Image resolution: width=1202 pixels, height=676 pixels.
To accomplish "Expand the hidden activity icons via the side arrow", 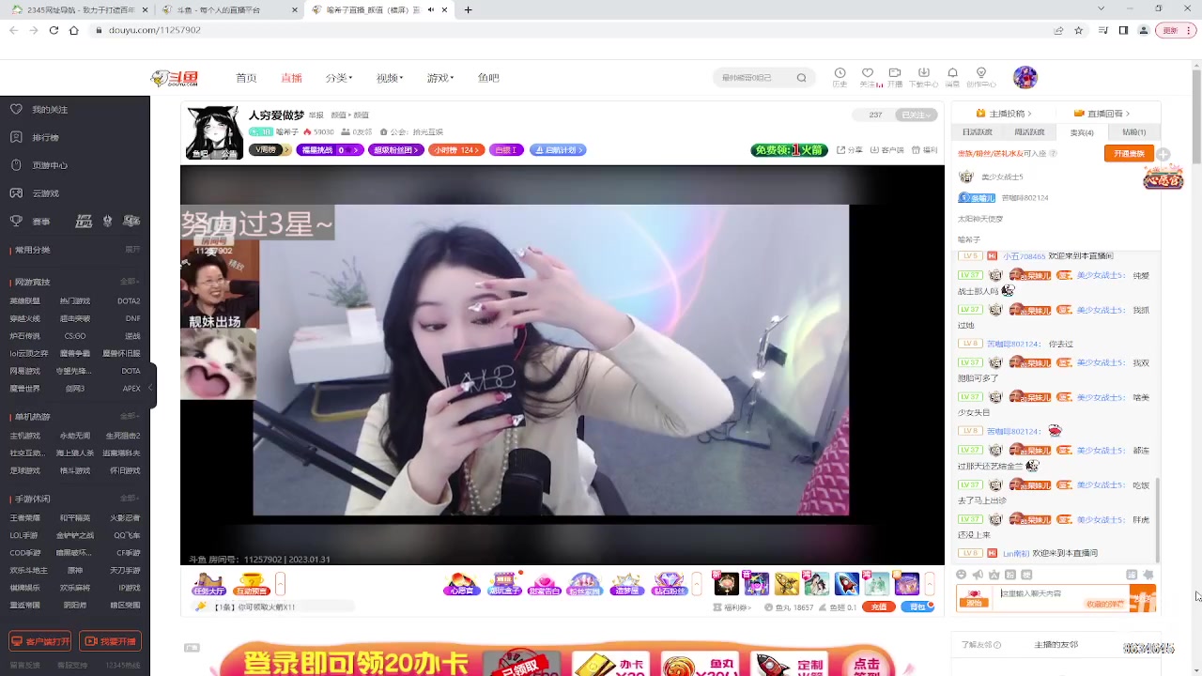I will tap(930, 584).
